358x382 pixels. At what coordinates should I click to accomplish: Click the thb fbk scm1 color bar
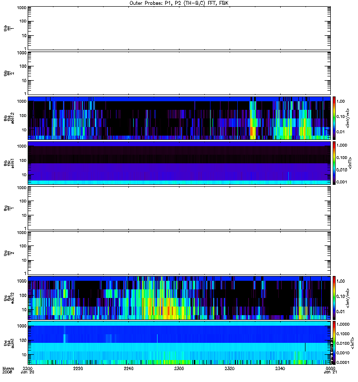pyautogui.click(x=334, y=163)
